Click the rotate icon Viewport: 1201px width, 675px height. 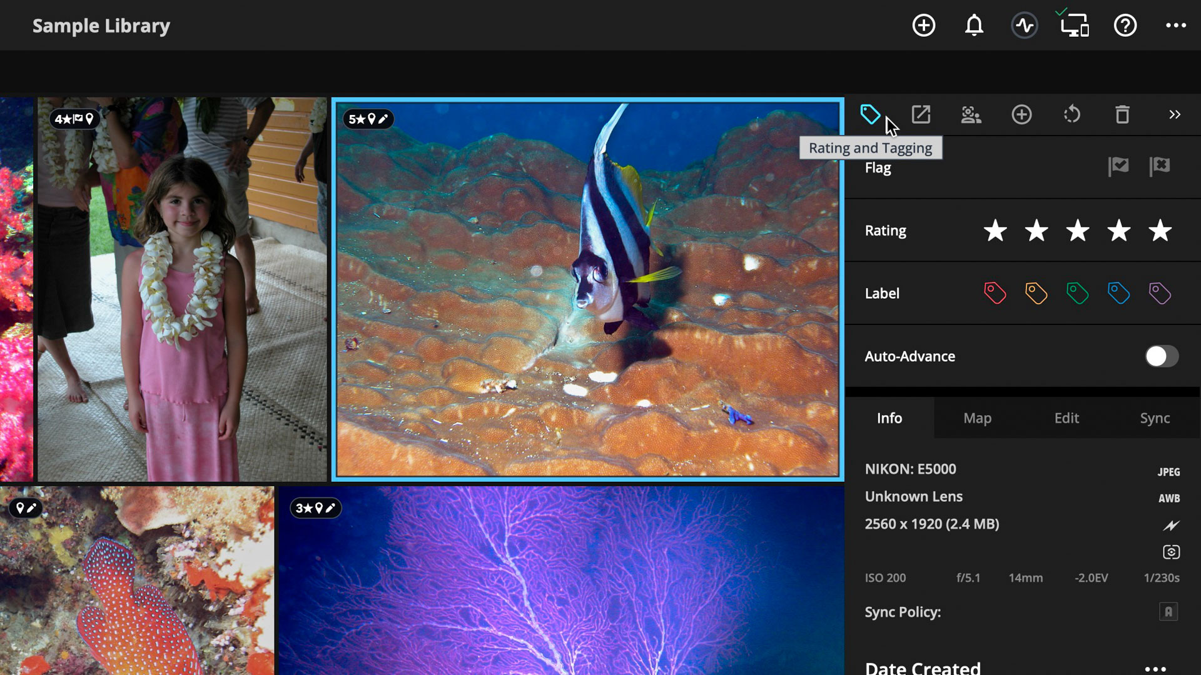1072,114
